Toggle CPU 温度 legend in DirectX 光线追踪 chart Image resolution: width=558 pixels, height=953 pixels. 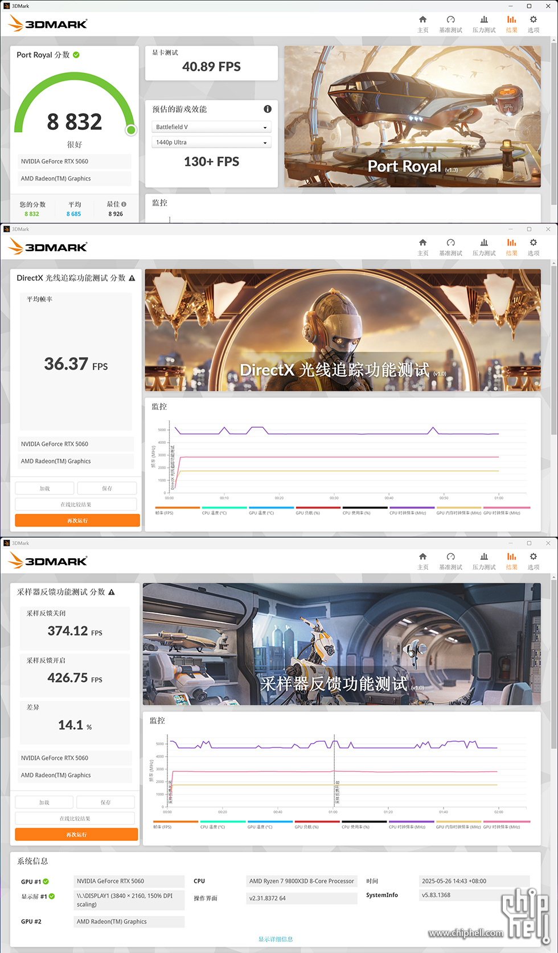224,510
